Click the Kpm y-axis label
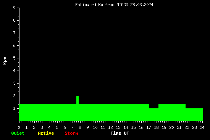This screenshot has width=210, height=140. (5, 61)
